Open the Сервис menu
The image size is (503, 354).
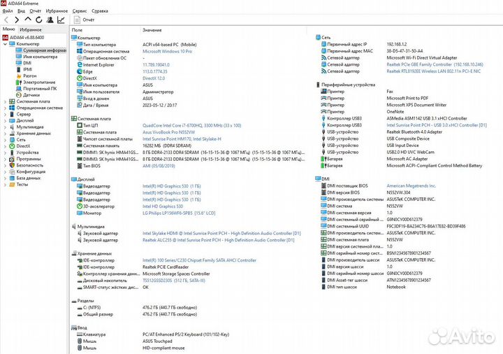pyautogui.click(x=80, y=11)
